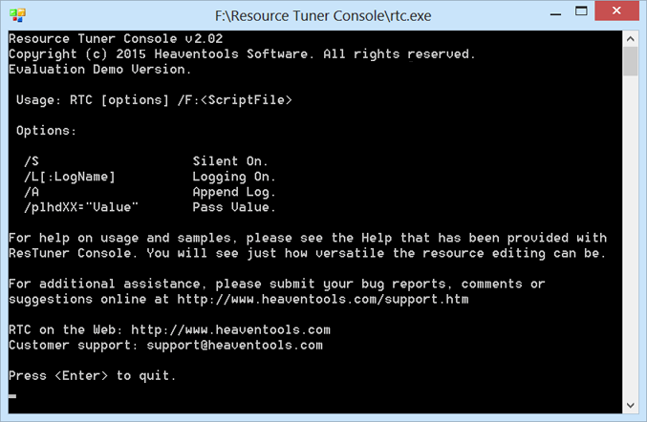Open the console window system menu icon
The height and width of the screenshot is (422, 647).
tap(16, 14)
